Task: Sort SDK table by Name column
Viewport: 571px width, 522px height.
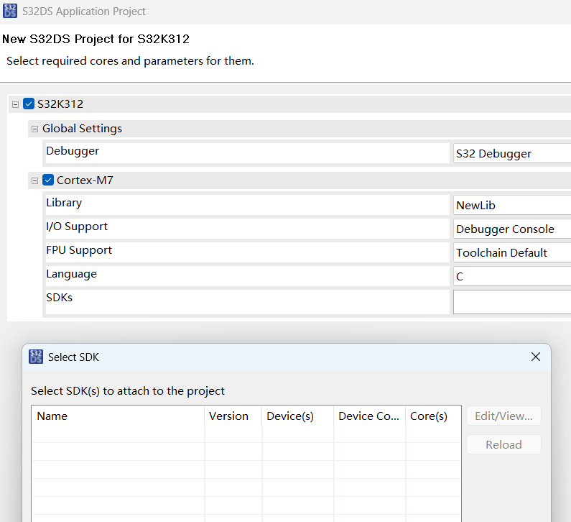Action: tap(118, 416)
